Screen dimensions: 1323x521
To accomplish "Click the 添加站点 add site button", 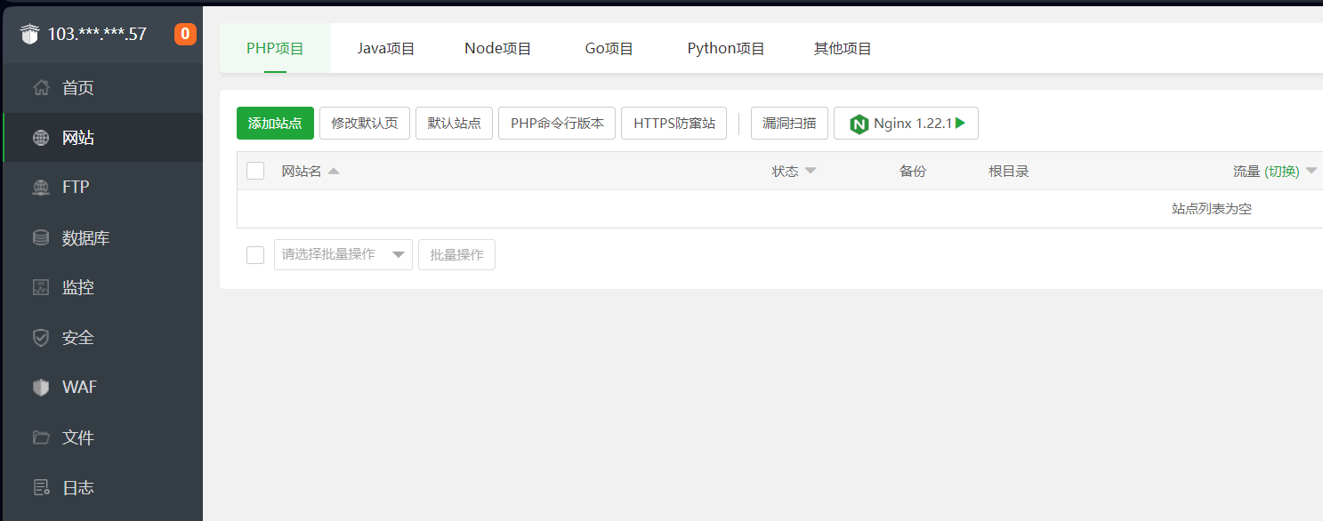I will [x=275, y=123].
